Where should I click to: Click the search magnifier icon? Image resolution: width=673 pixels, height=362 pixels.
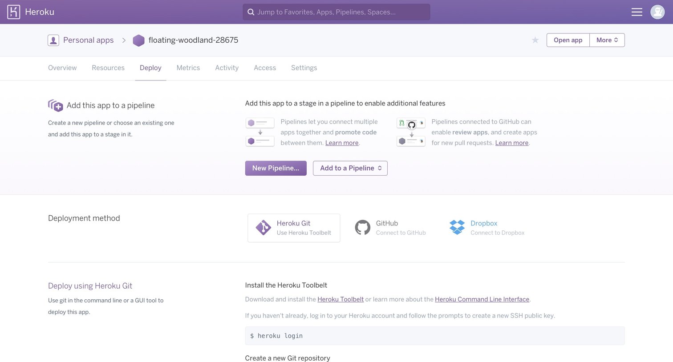(251, 12)
